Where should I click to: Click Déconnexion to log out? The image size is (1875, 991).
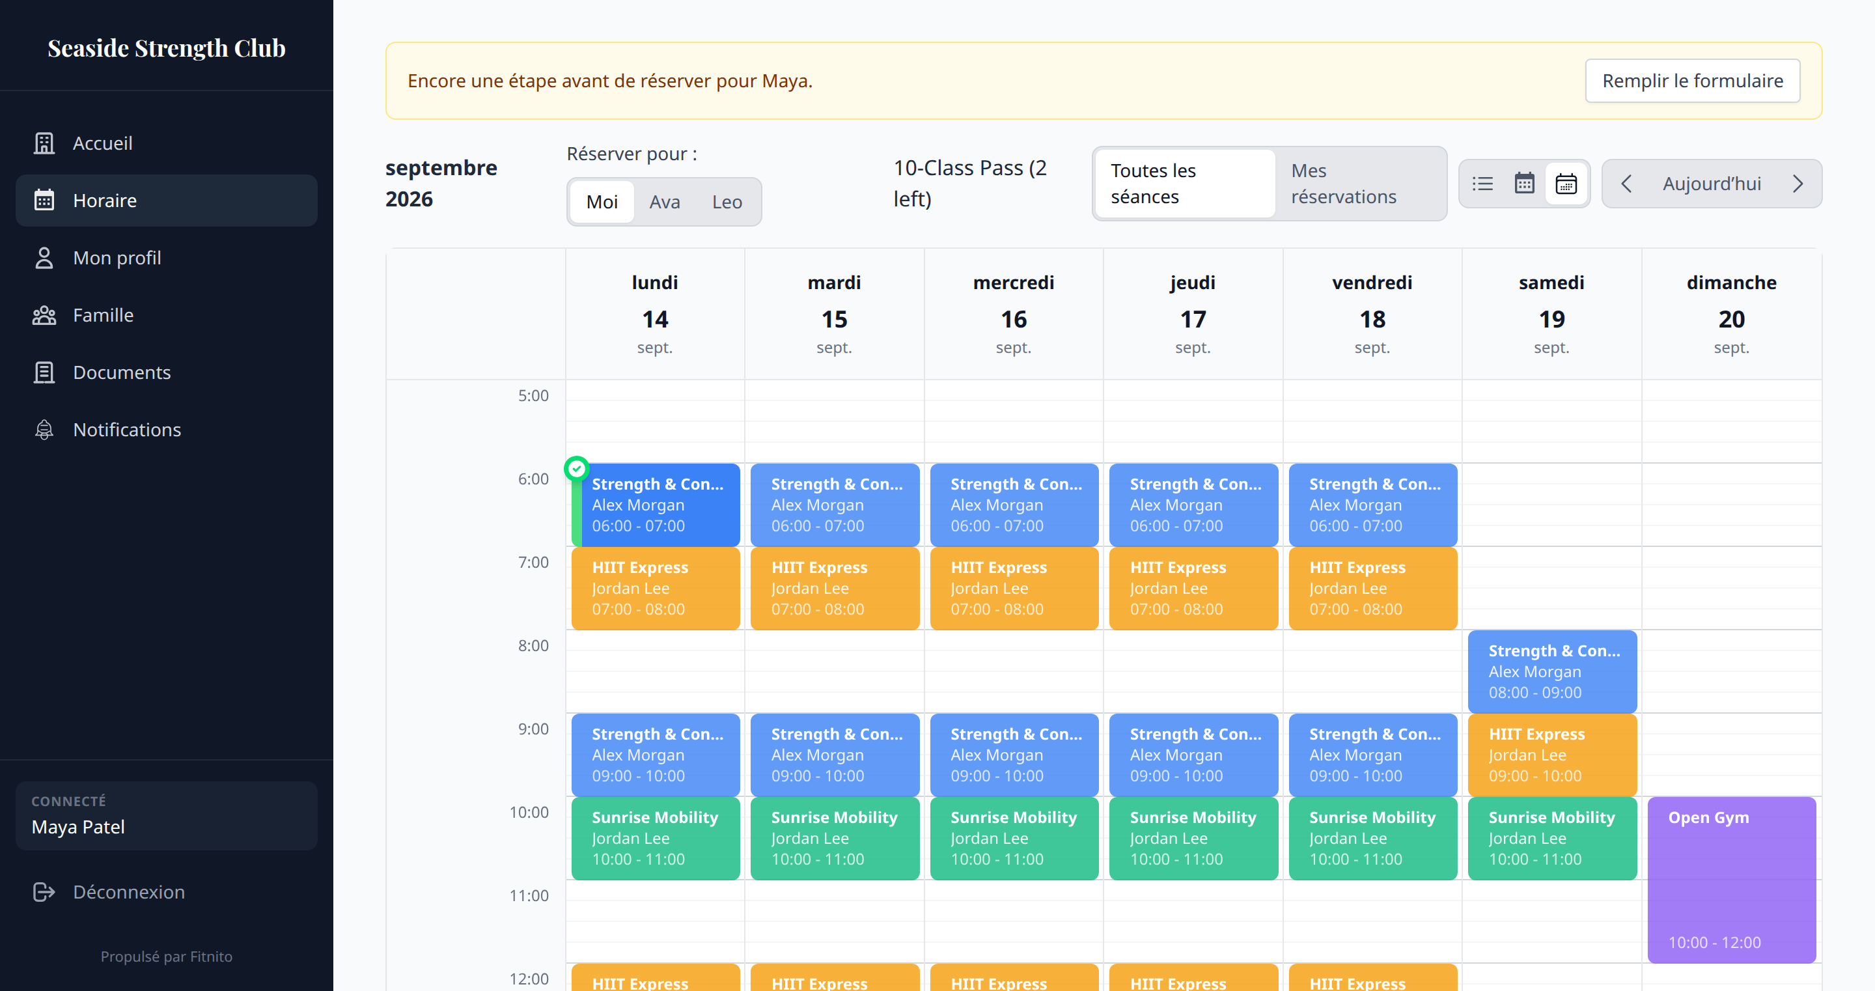pyautogui.click(x=167, y=892)
